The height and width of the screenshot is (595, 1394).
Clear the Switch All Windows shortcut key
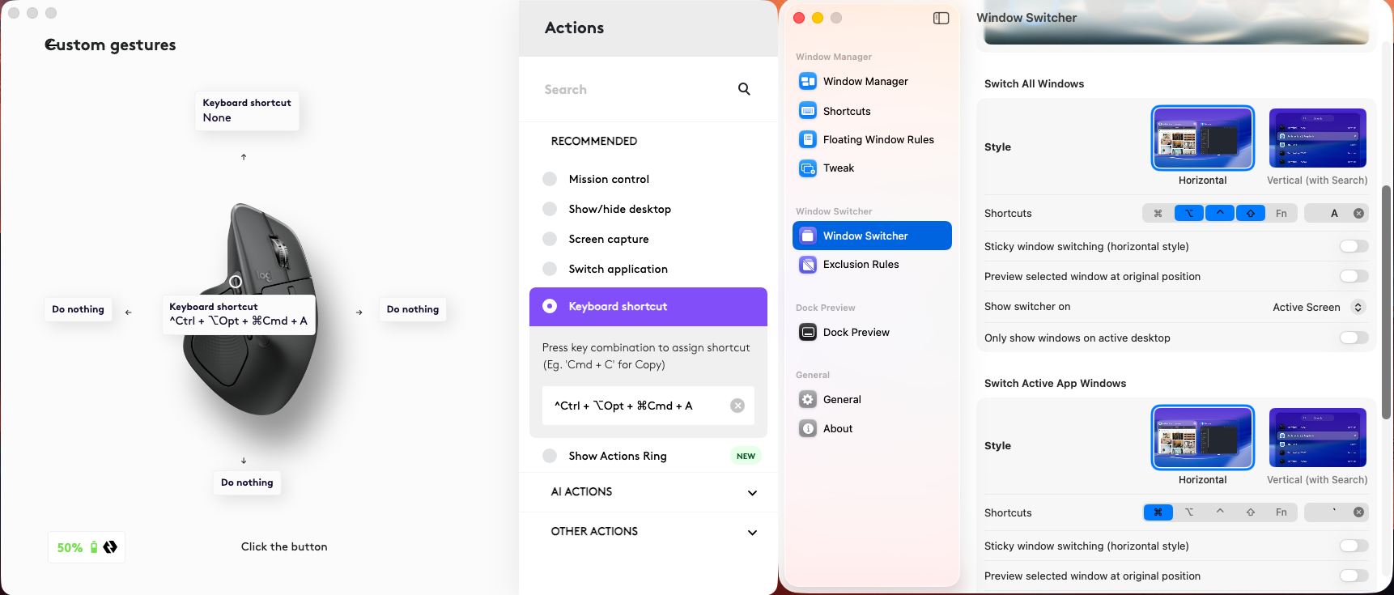tap(1358, 214)
